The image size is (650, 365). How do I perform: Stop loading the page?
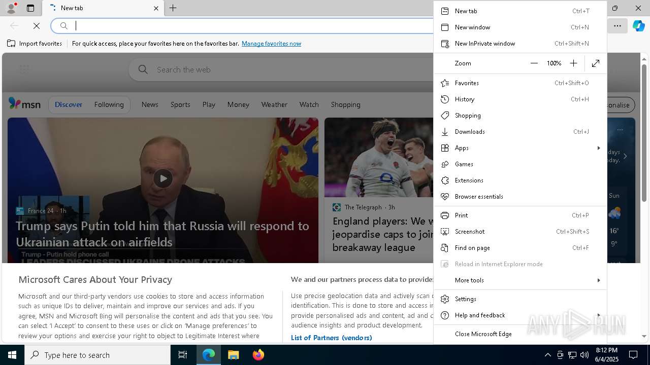[x=37, y=26]
